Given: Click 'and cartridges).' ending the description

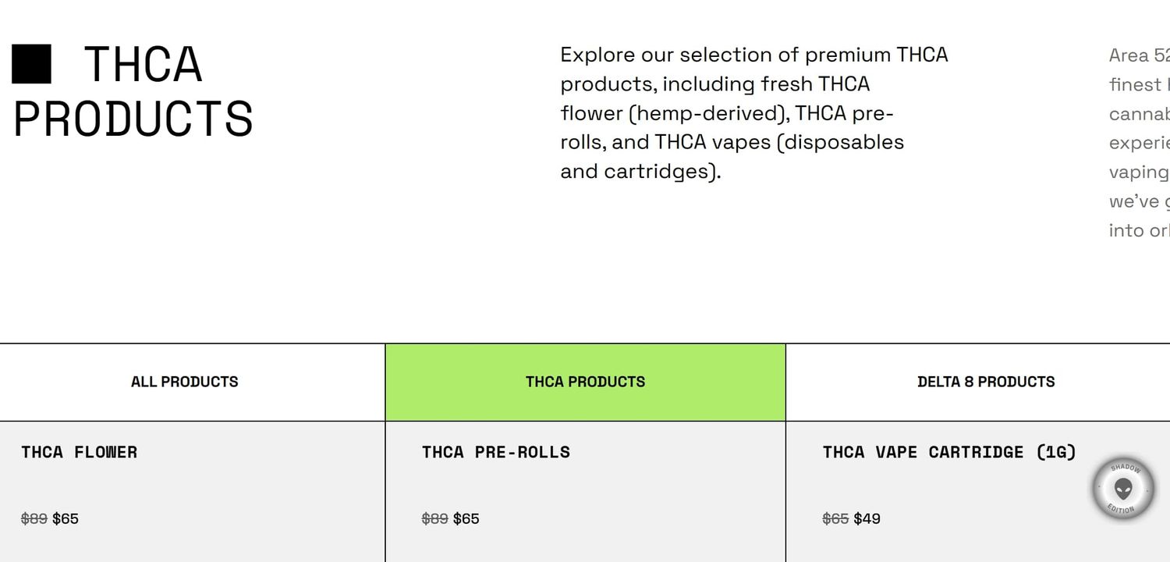Looking at the screenshot, I should 641,172.
